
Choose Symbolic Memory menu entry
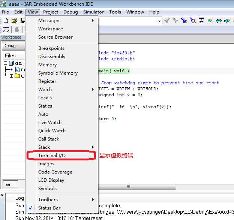[x=62, y=73]
